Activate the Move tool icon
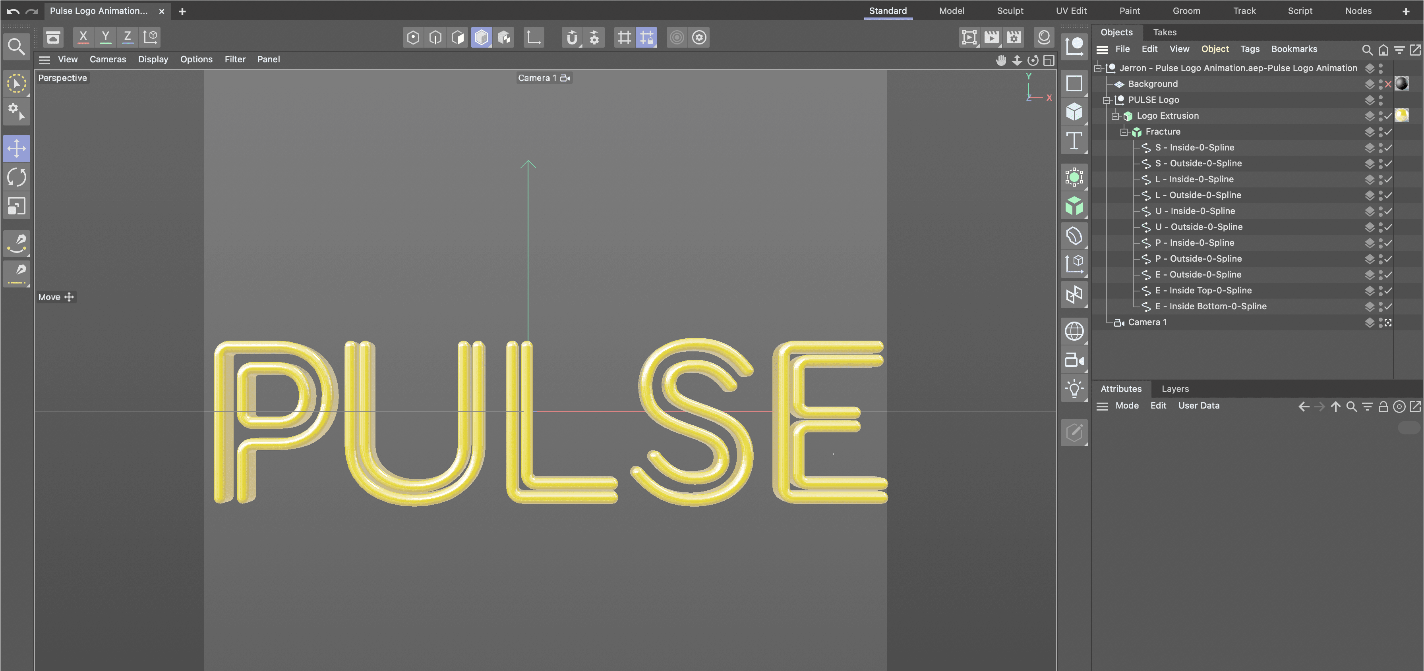 click(17, 148)
